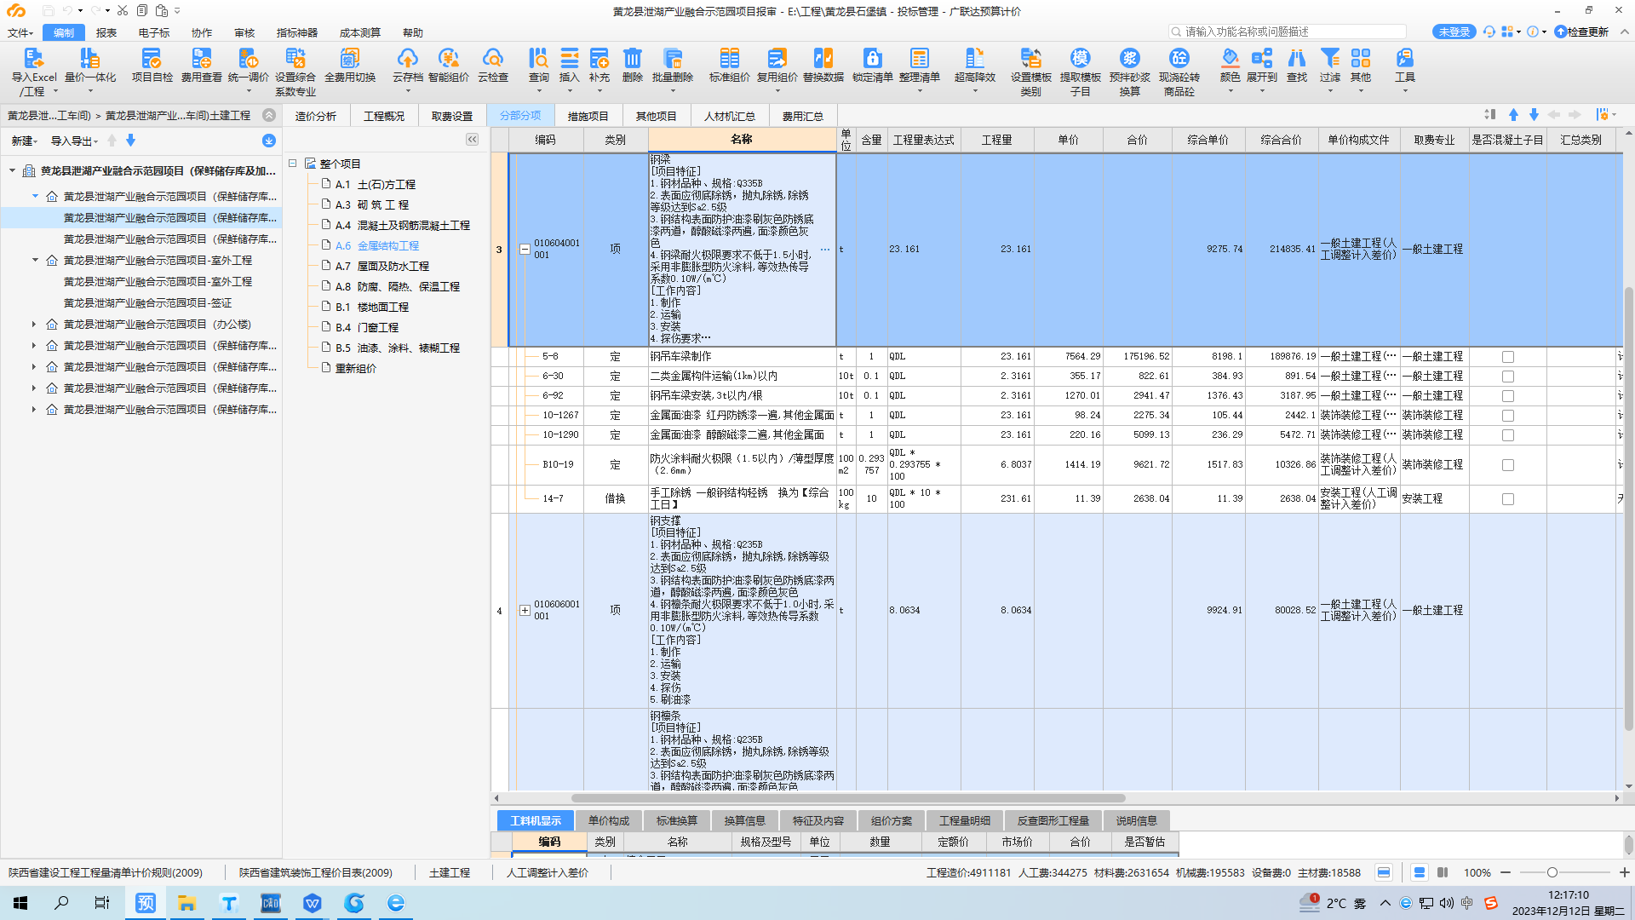The image size is (1635, 920).
Task: Switch to the 人材机汇总 tab
Action: (729, 116)
